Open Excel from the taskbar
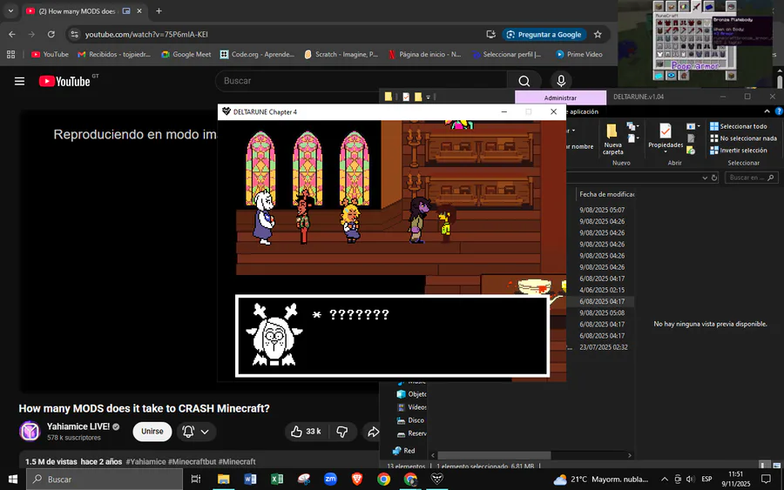This screenshot has width=784, height=490. [276, 479]
